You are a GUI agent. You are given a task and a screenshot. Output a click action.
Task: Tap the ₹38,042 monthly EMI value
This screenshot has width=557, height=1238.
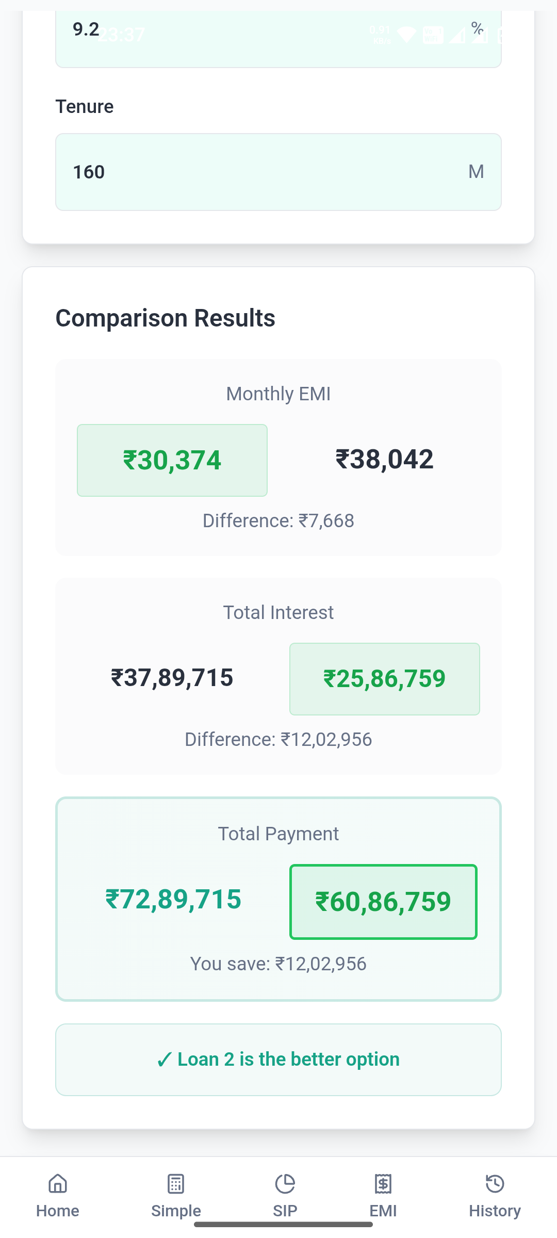384,459
